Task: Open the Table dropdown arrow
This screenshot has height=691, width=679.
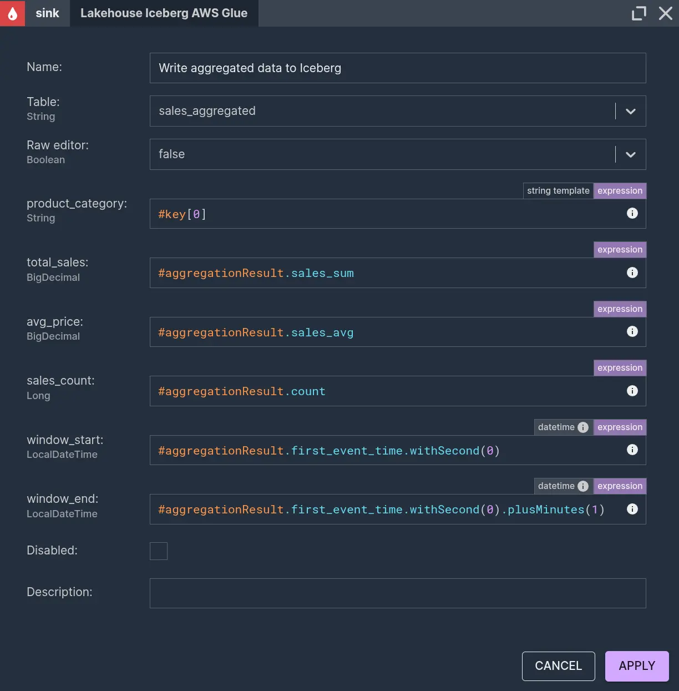Action: (x=631, y=111)
